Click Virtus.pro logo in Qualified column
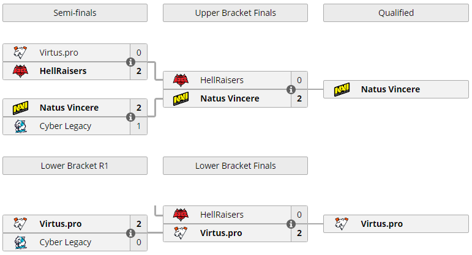 [x=342, y=224]
